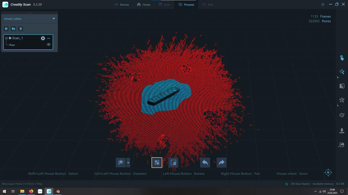Image resolution: width=348 pixels, height=195 pixels.
Task: Click the Mouse wheel Zoom hint
Action: pyautogui.click(x=292, y=174)
